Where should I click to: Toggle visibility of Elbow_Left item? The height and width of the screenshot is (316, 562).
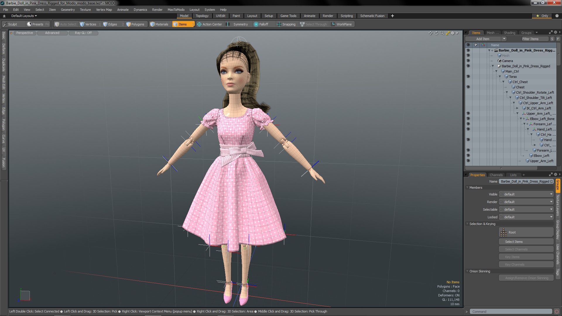468,156
